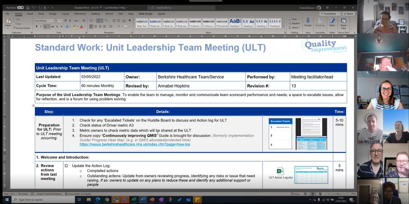The image size is (409, 204).
Task: Expand the Styles gallery More arrow
Action: 283,26
